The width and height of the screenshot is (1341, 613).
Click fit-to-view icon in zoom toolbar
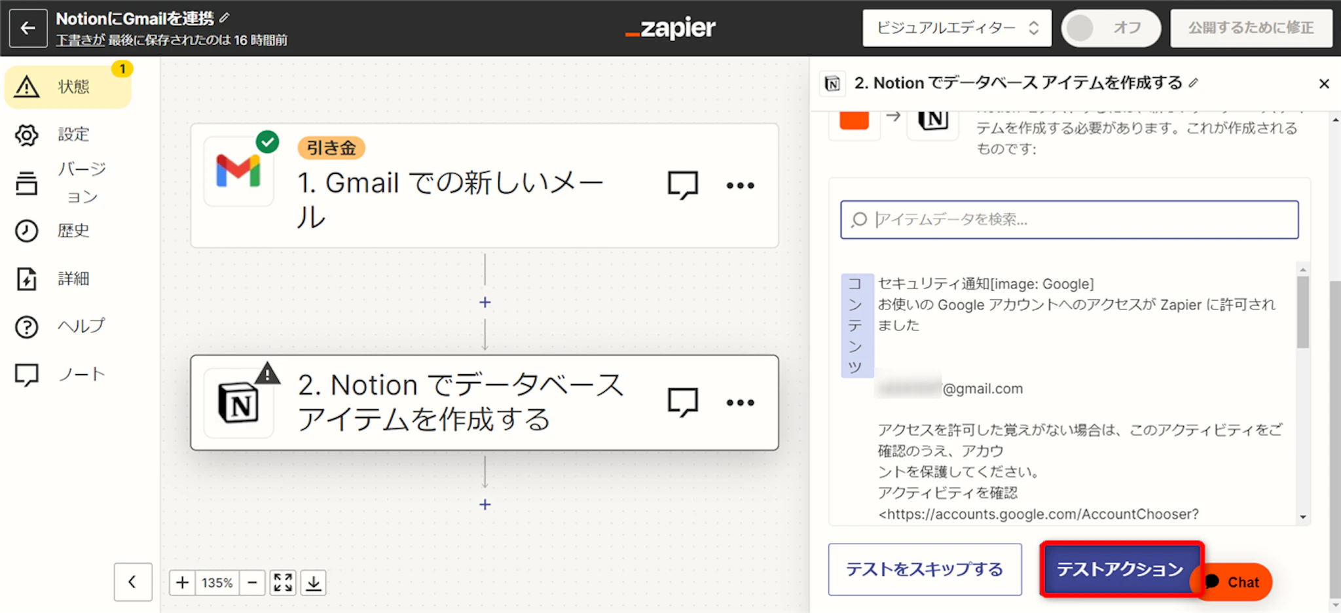click(283, 582)
